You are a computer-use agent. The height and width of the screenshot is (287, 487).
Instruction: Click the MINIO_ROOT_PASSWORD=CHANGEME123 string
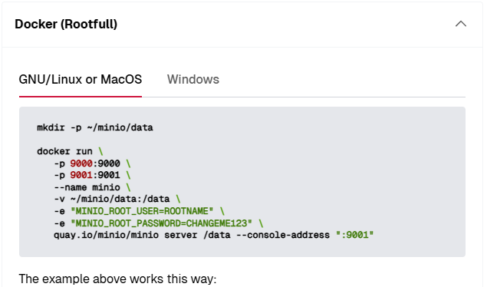(x=161, y=223)
